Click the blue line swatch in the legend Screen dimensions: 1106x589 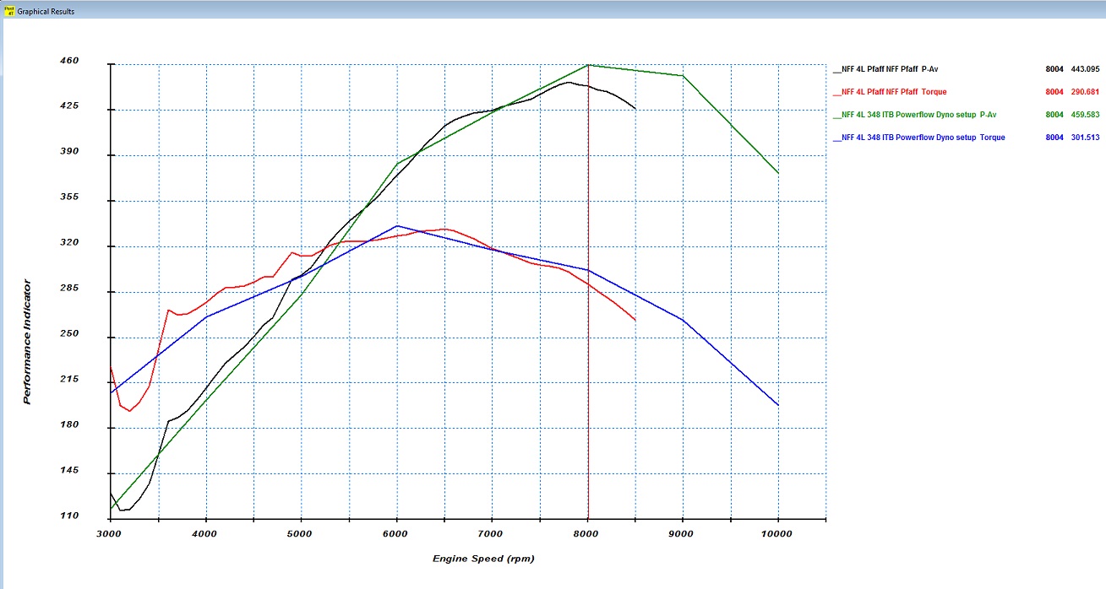click(836, 138)
